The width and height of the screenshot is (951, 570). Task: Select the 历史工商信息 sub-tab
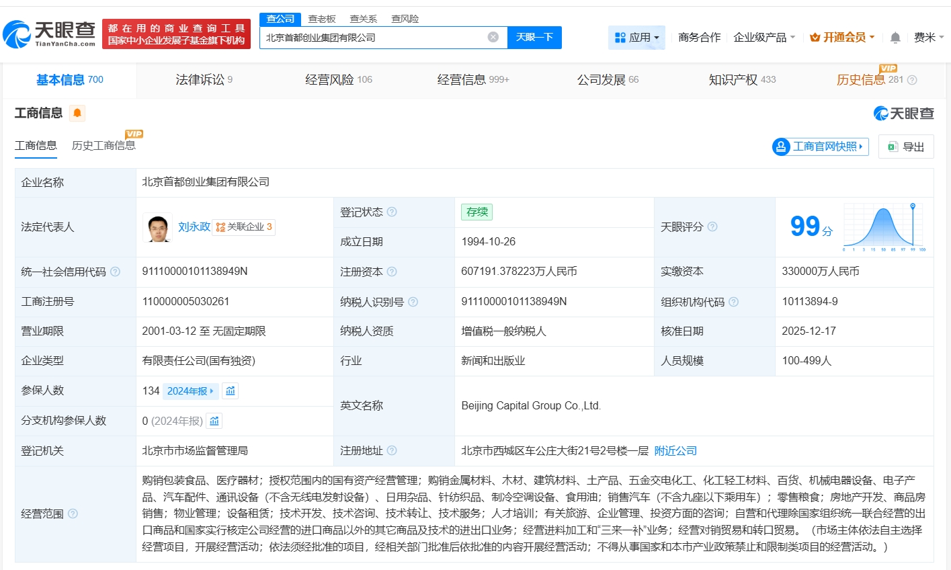104,146
